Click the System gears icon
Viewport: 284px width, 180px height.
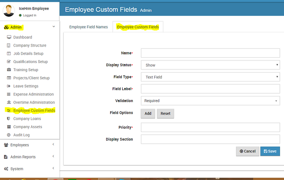point(6,169)
